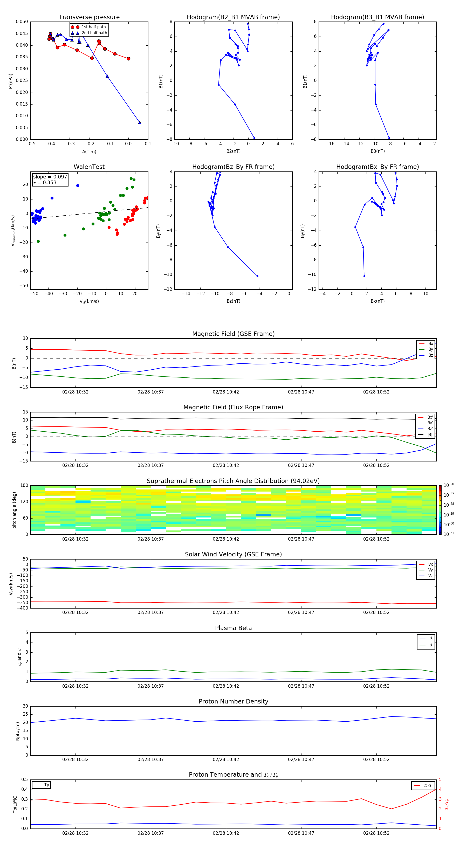The height and width of the screenshot is (856, 467).
Task: Click the 'Solar Wind Velocity (GSE Frame)' title
Action: tap(233, 555)
